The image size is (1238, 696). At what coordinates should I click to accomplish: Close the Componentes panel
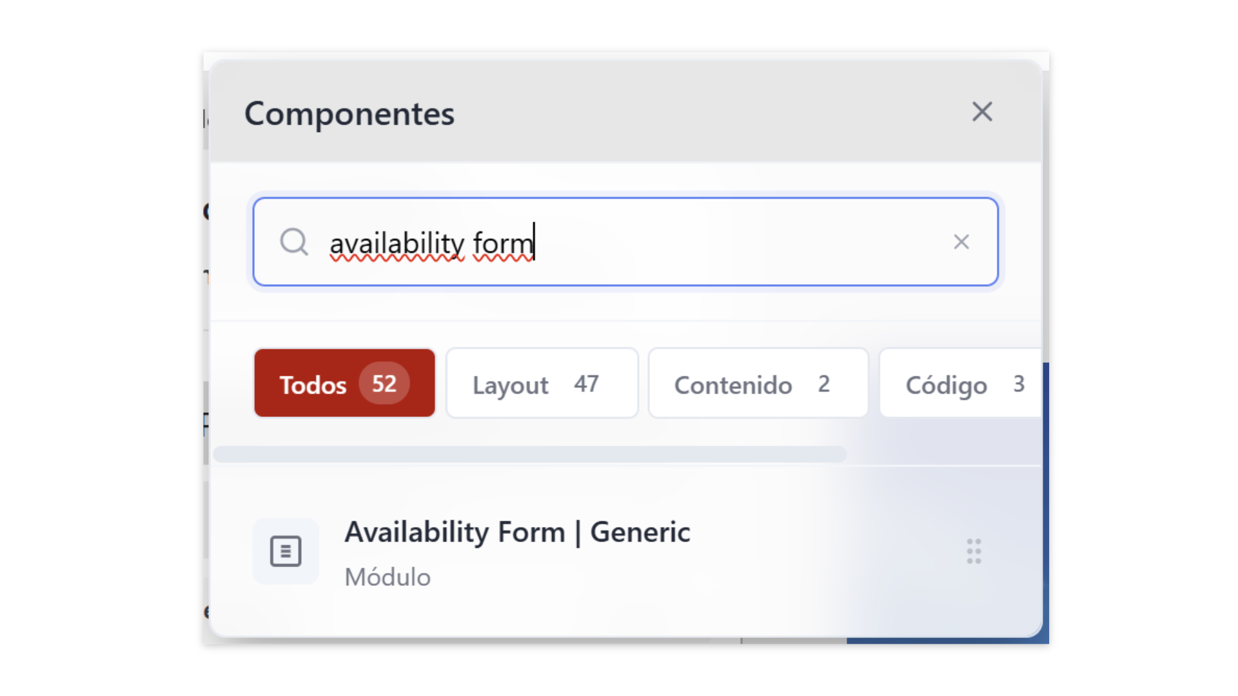coord(982,112)
